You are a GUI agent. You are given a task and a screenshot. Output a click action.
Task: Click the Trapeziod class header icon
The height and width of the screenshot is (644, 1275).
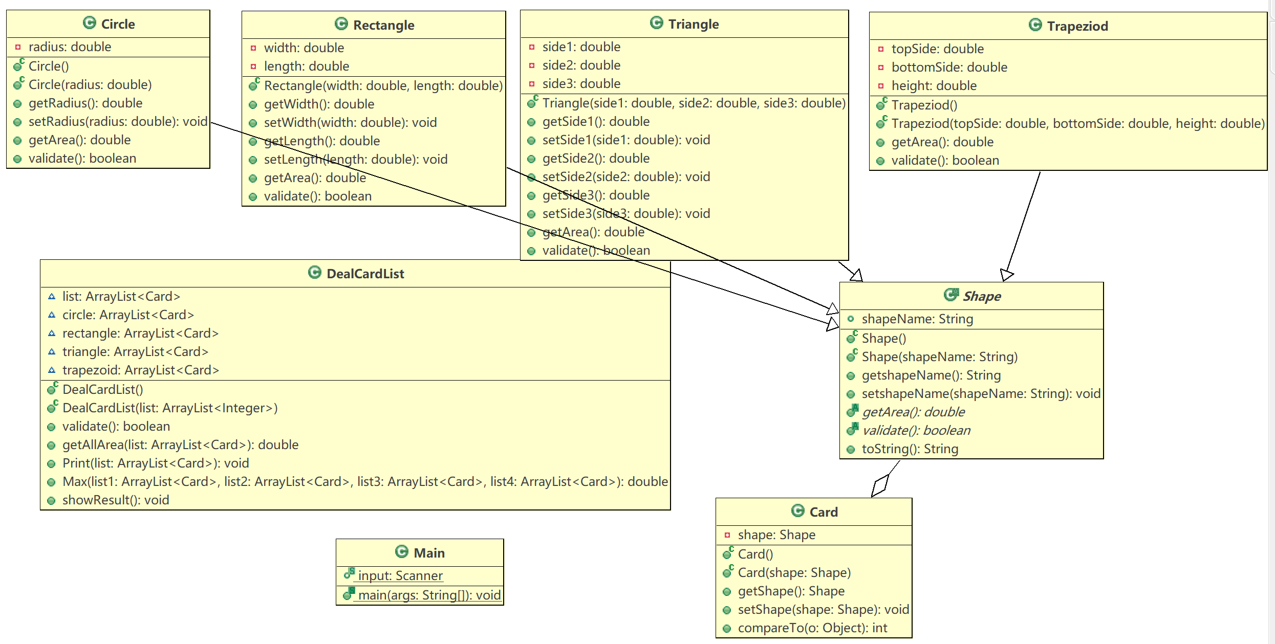point(1035,25)
